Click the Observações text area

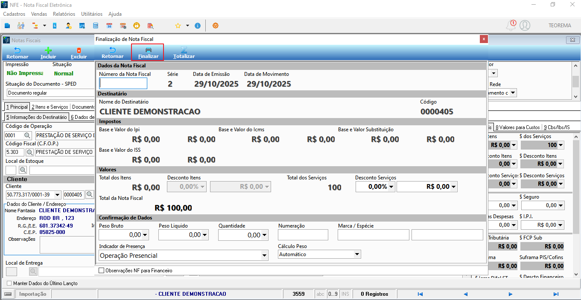(x=67, y=245)
